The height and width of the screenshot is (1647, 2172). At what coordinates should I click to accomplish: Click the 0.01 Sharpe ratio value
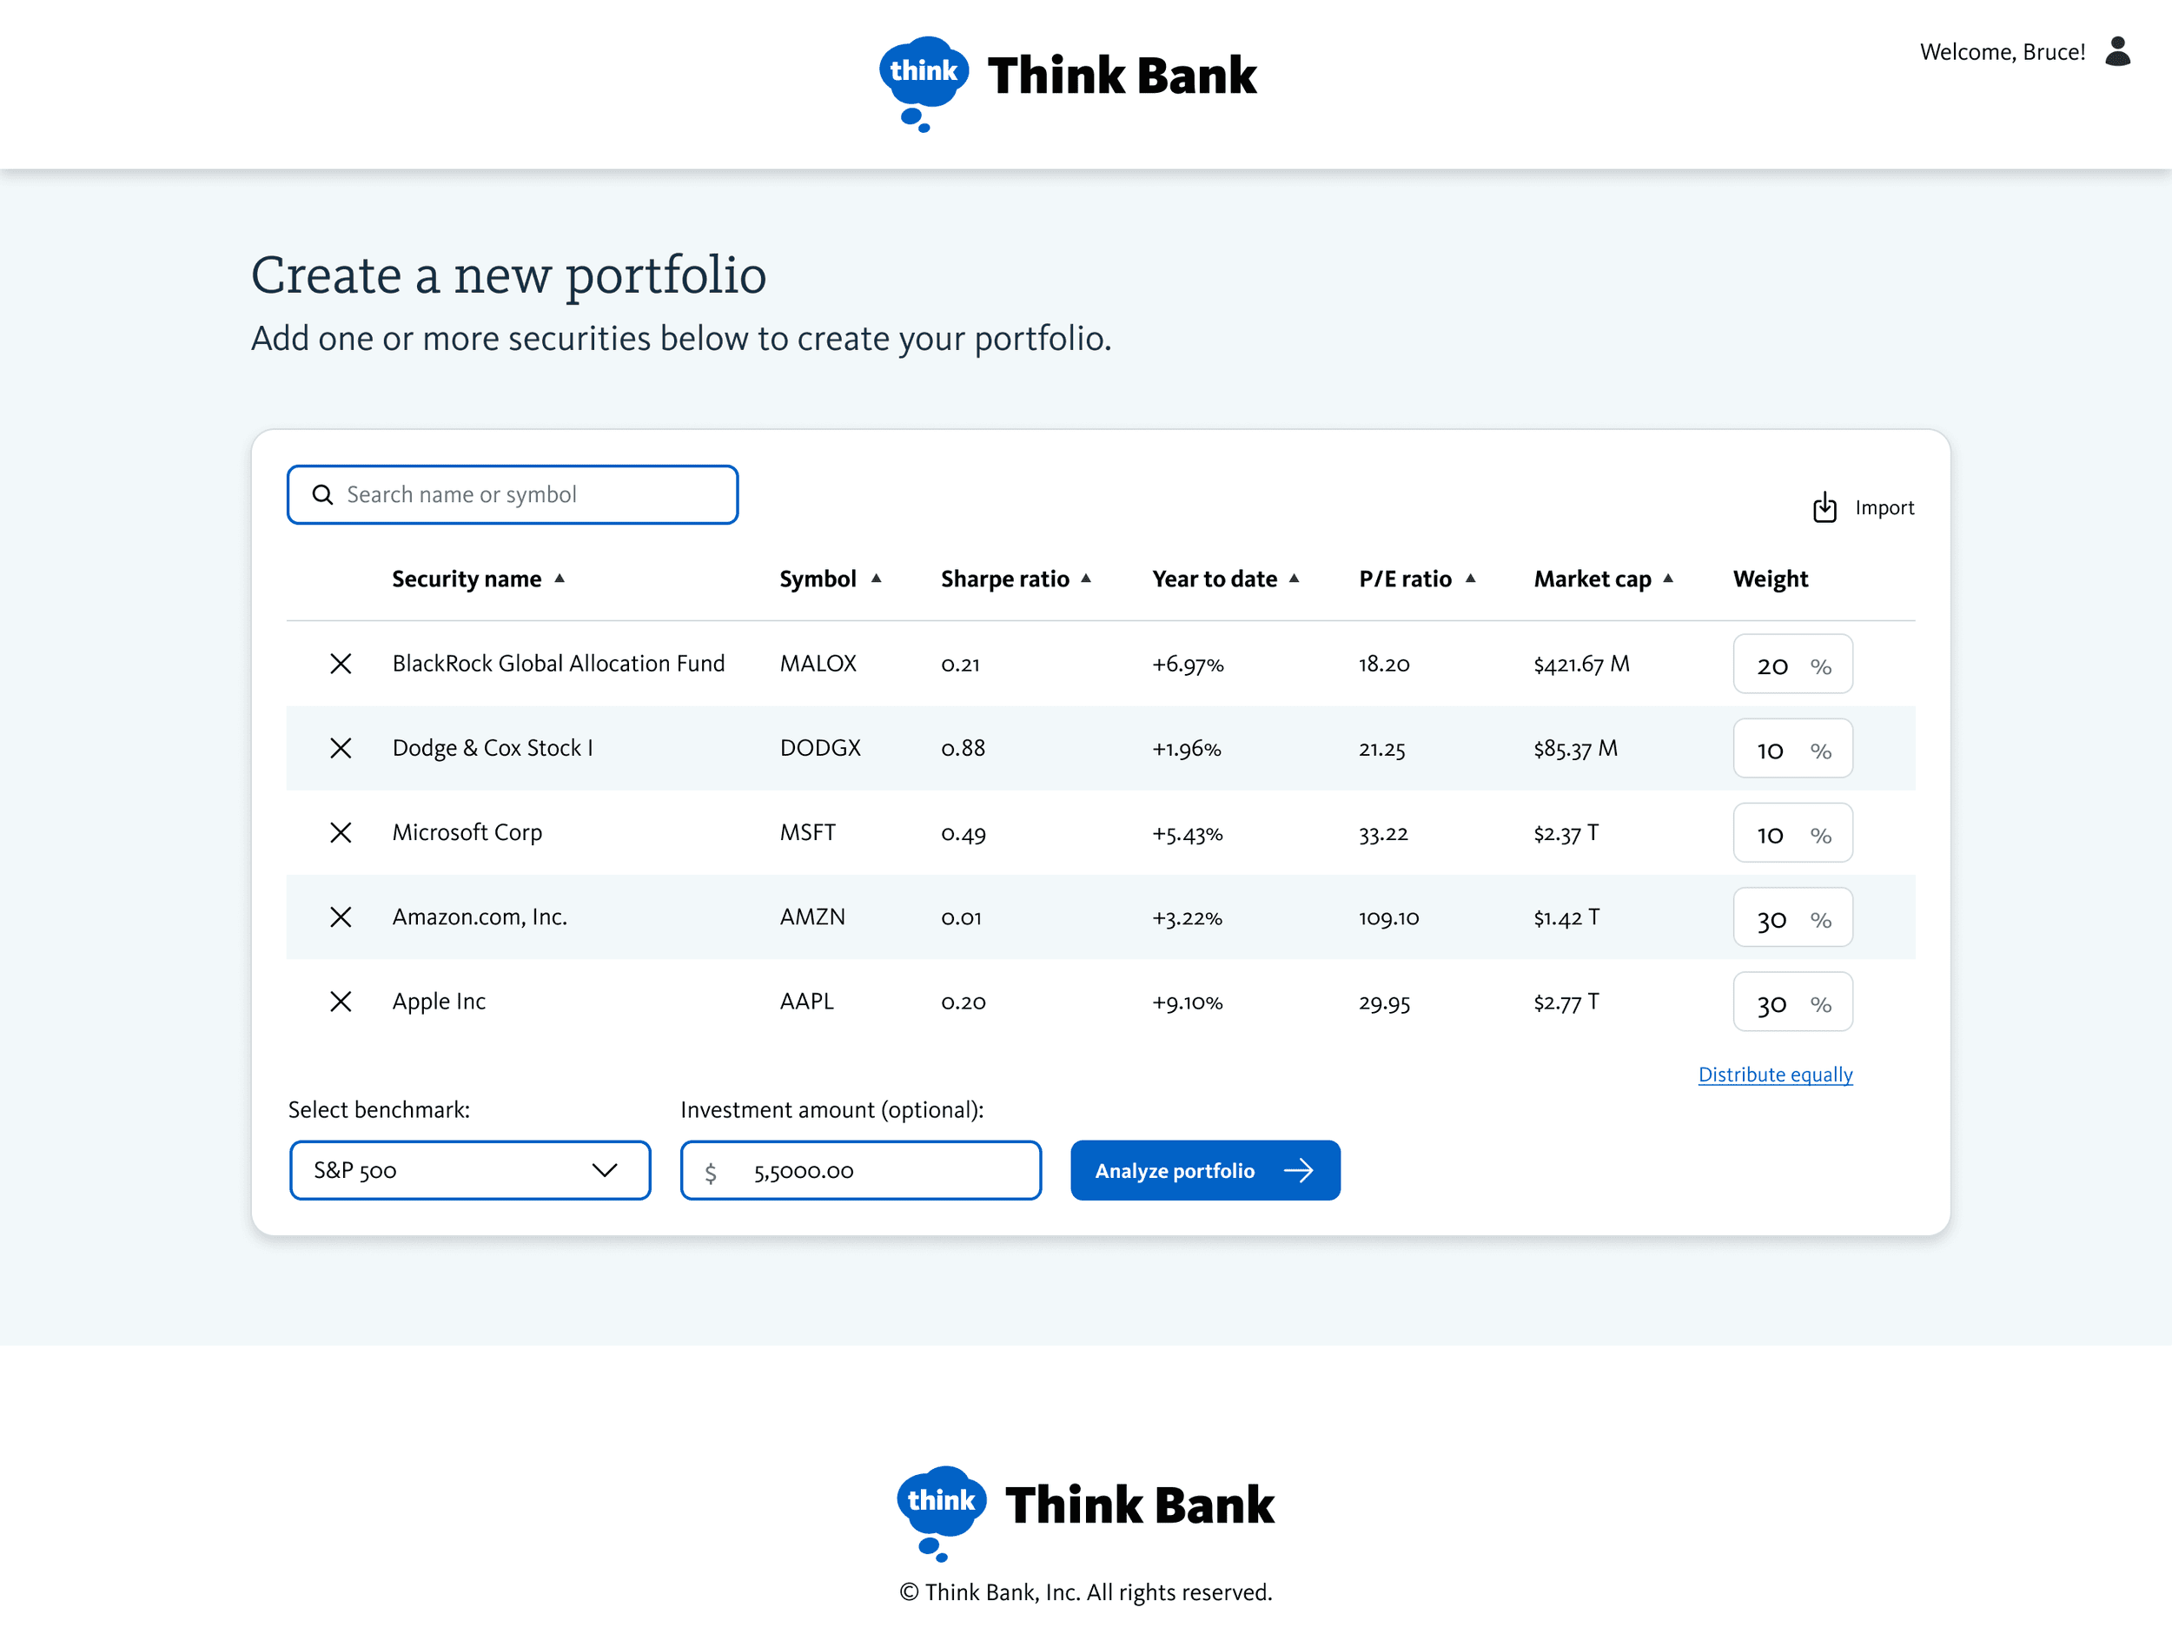(960, 916)
